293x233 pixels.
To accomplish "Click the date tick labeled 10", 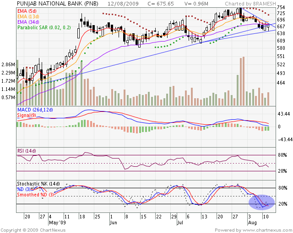I will click(x=266, y=217).
